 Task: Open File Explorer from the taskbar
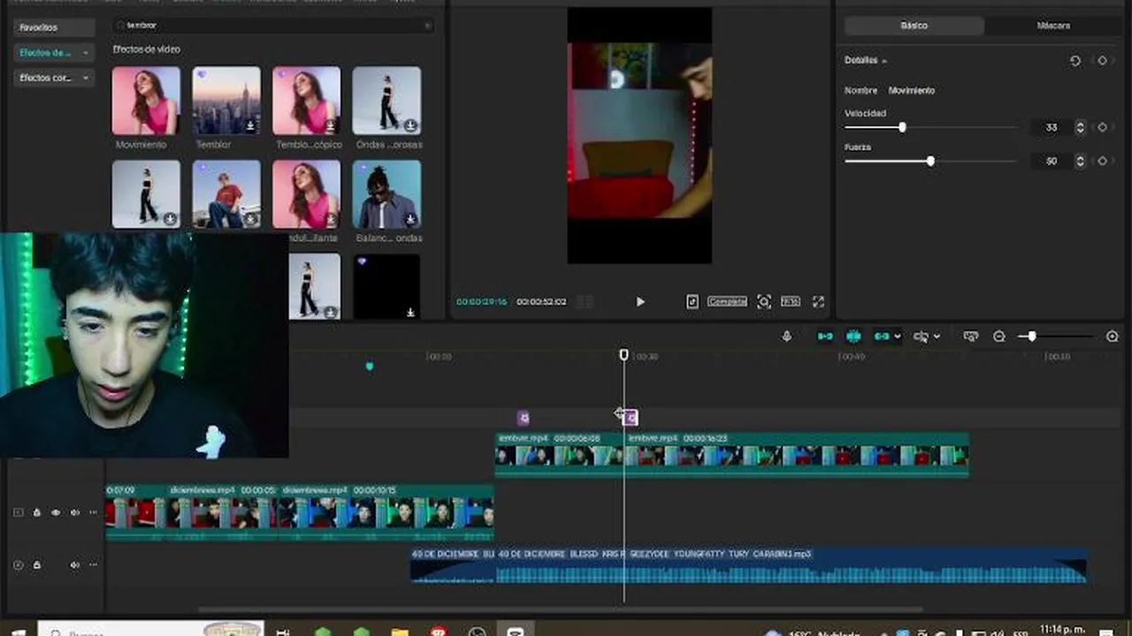pos(400,632)
